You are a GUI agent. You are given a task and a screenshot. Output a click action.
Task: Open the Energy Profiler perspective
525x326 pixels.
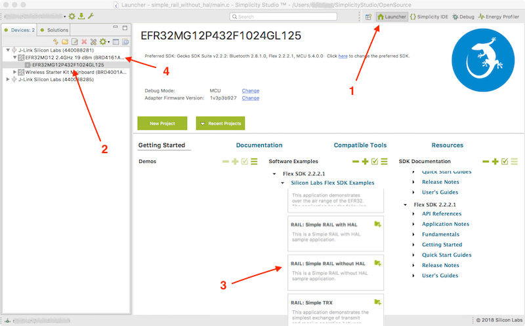[x=499, y=17]
